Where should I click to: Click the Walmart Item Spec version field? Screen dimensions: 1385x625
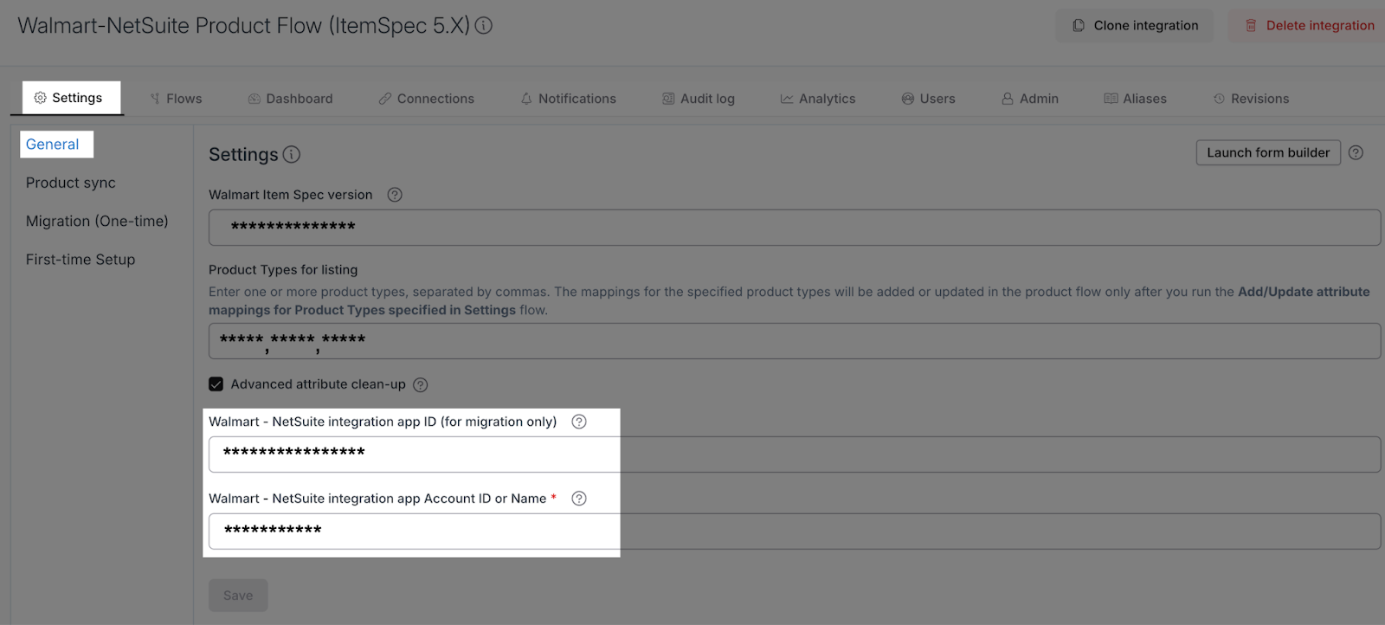click(x=795, y=228)
